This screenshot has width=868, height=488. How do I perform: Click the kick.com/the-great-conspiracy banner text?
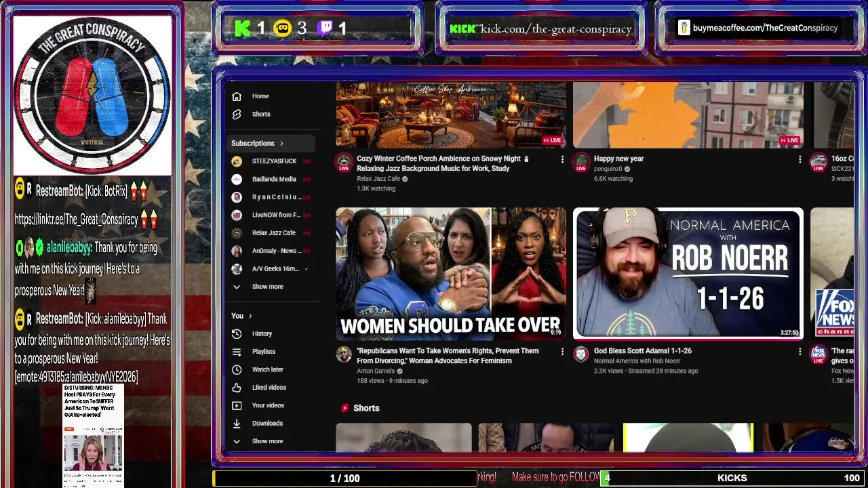(x=557, y=28)
